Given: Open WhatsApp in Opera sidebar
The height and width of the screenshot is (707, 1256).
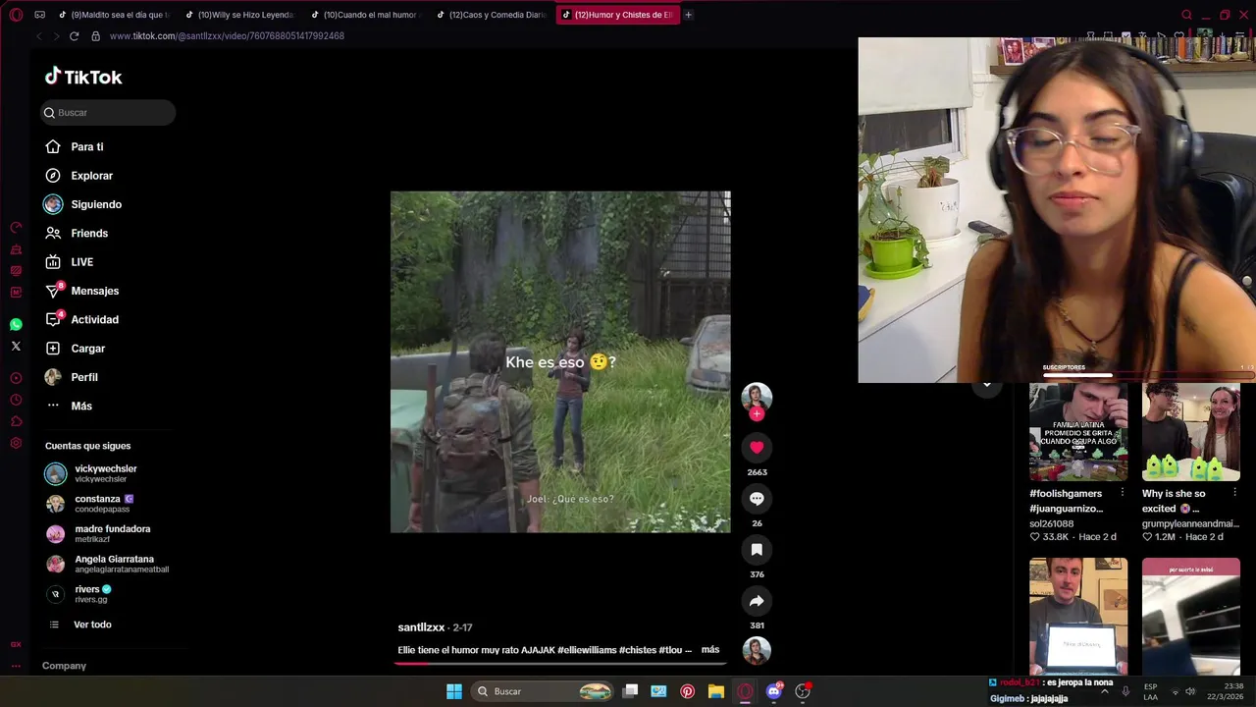Looking at the screenshot, I should pos(16,325).
